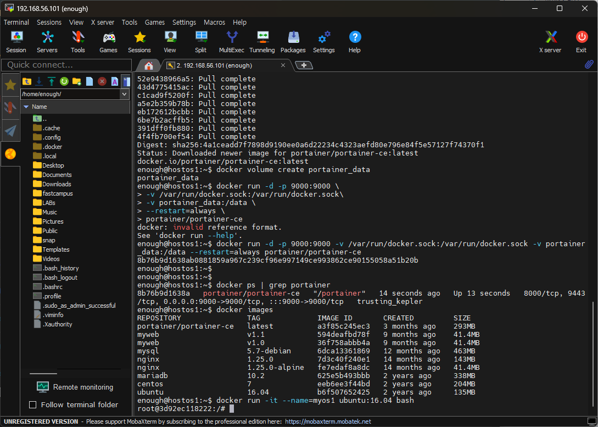Open the Tools toolbar icon

(x=78, y=42)
